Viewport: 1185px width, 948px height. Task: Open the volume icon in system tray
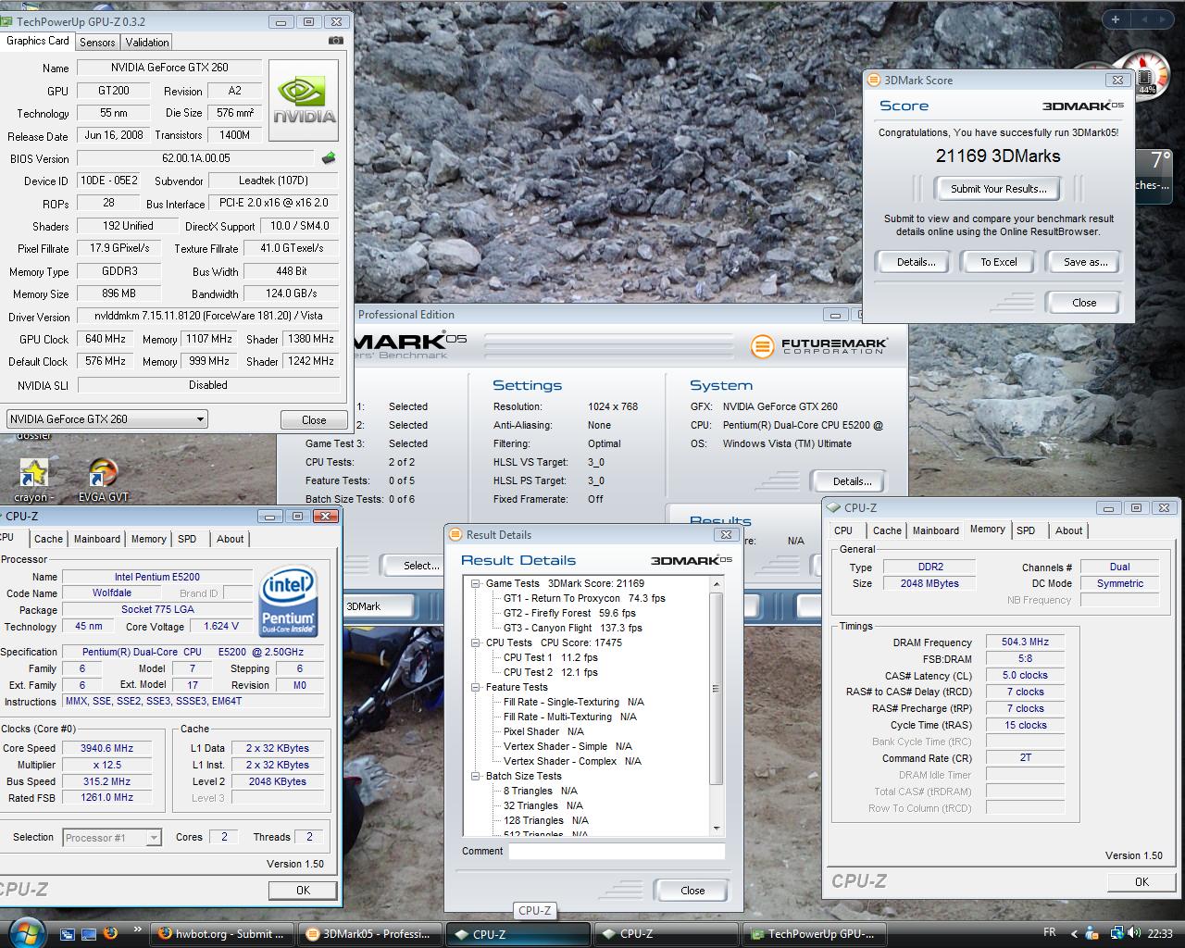coord(1133,933)
